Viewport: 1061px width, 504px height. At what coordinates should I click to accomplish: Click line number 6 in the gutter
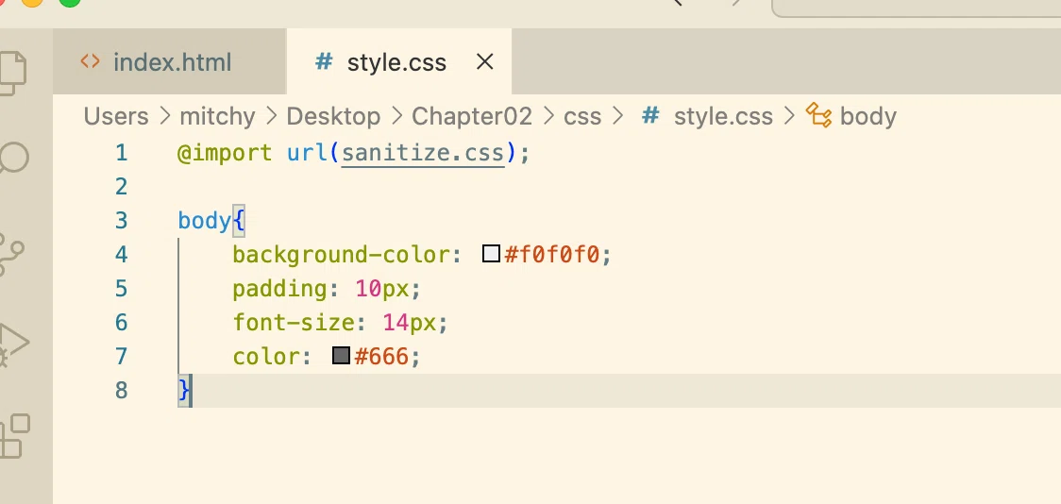point(121,322)
